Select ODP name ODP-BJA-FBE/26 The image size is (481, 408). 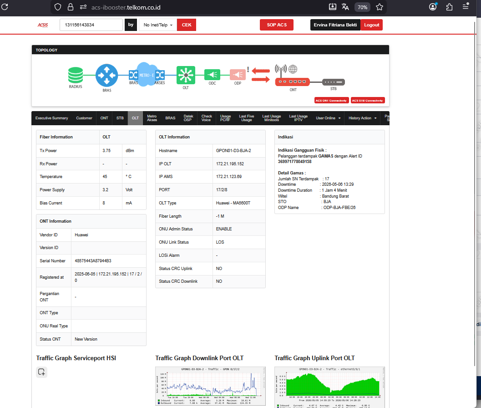point(339,208)
